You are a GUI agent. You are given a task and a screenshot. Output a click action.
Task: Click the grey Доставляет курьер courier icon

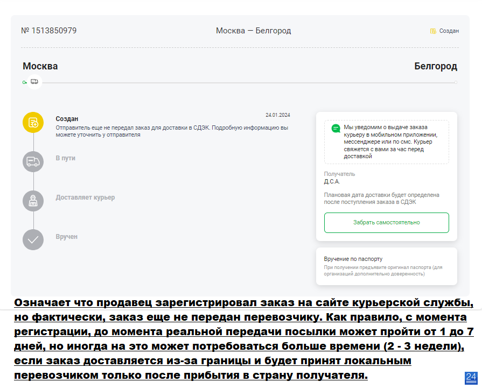point(33,201)
